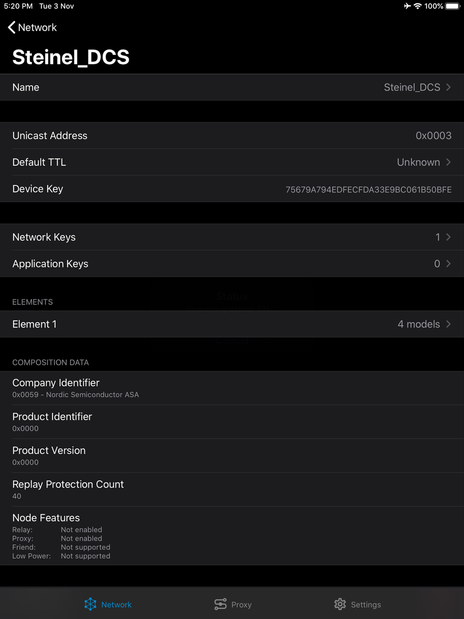Go back to Network list
This screenshot has width=464, height=619.
click(x=32, y=27)
